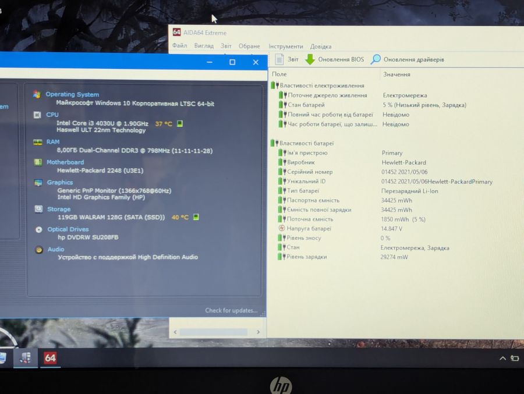Screen dimensions: 524x394
Task: Click the Optical Drives heading
Action: pyautogui.click(x=68, y=229)
